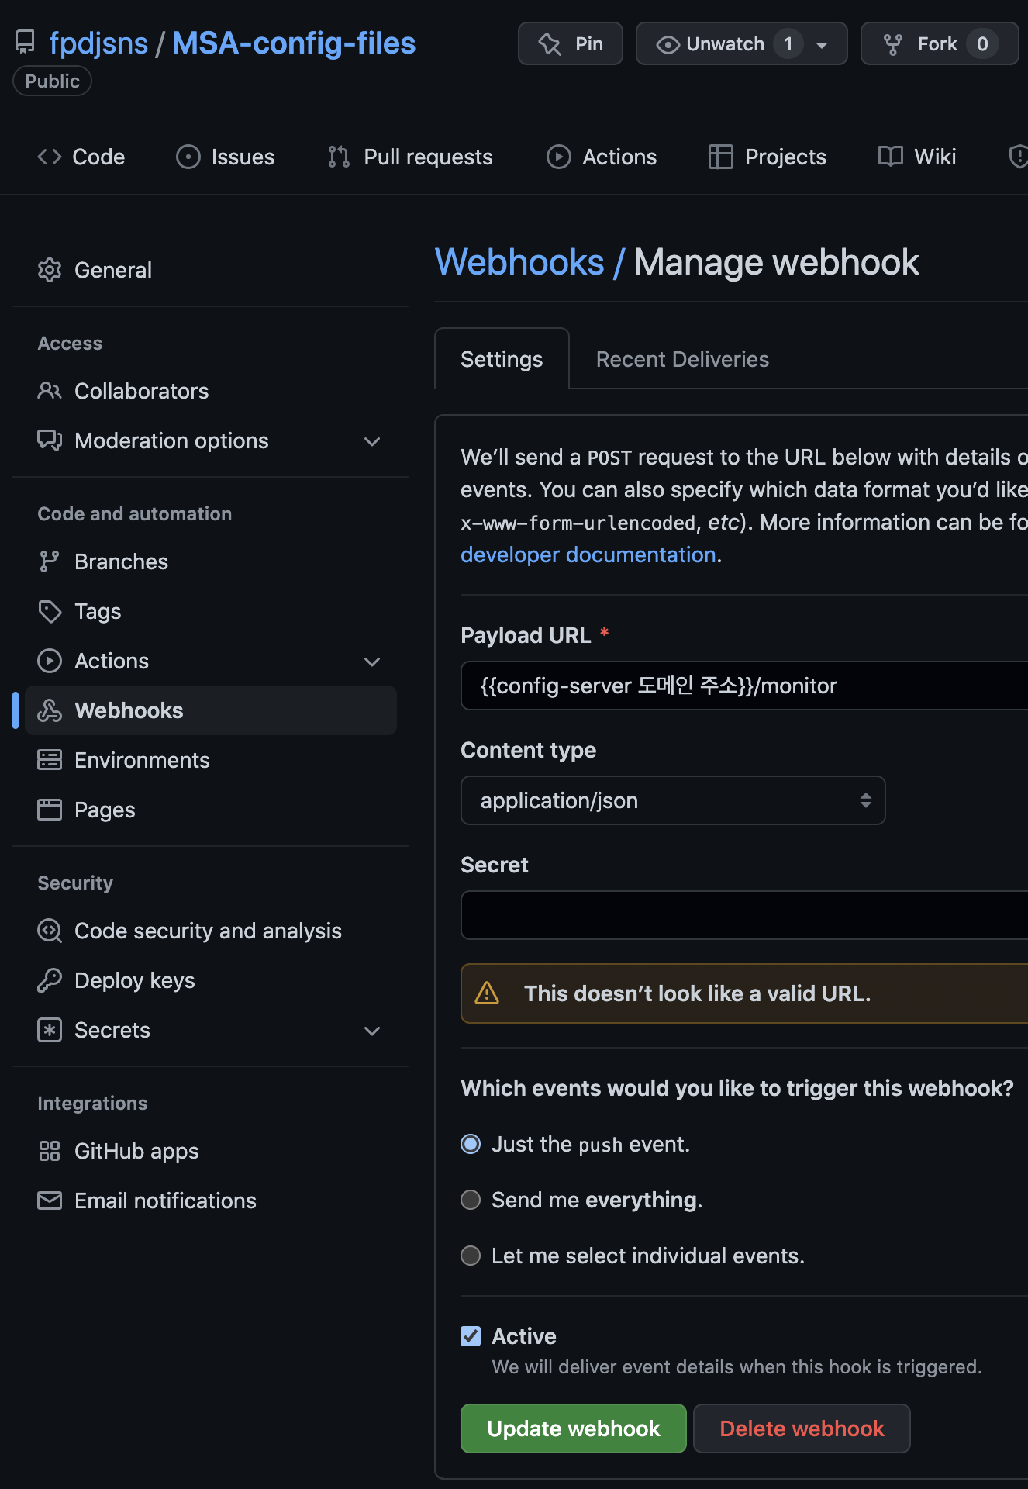Select the 'Just the push event' radio button
This screenshot has height=1489, width=1028.
point(471,1144)
